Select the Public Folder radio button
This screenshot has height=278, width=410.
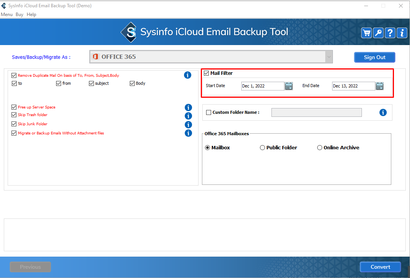[262, 148]
